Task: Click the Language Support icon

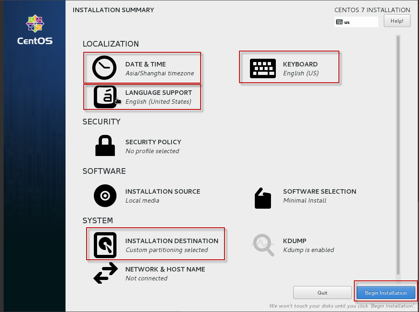Action: [x=105, y=97]
